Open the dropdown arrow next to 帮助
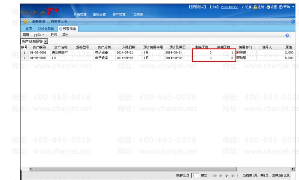The height and width of the screenshot is (180, 299). [x=293, y=7]
